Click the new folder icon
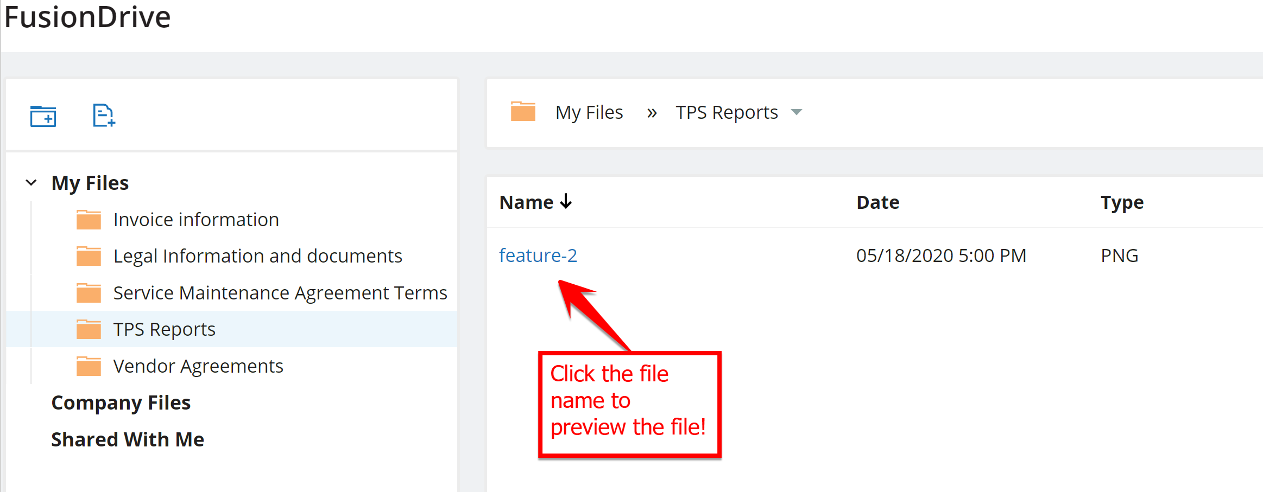 43,116
